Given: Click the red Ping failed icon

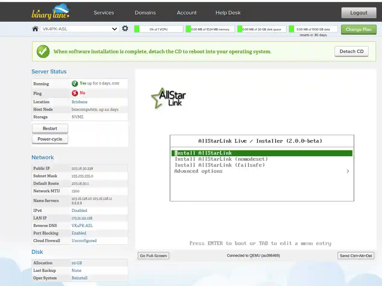Looking at the screenshot, I should [x=75, y=93].
